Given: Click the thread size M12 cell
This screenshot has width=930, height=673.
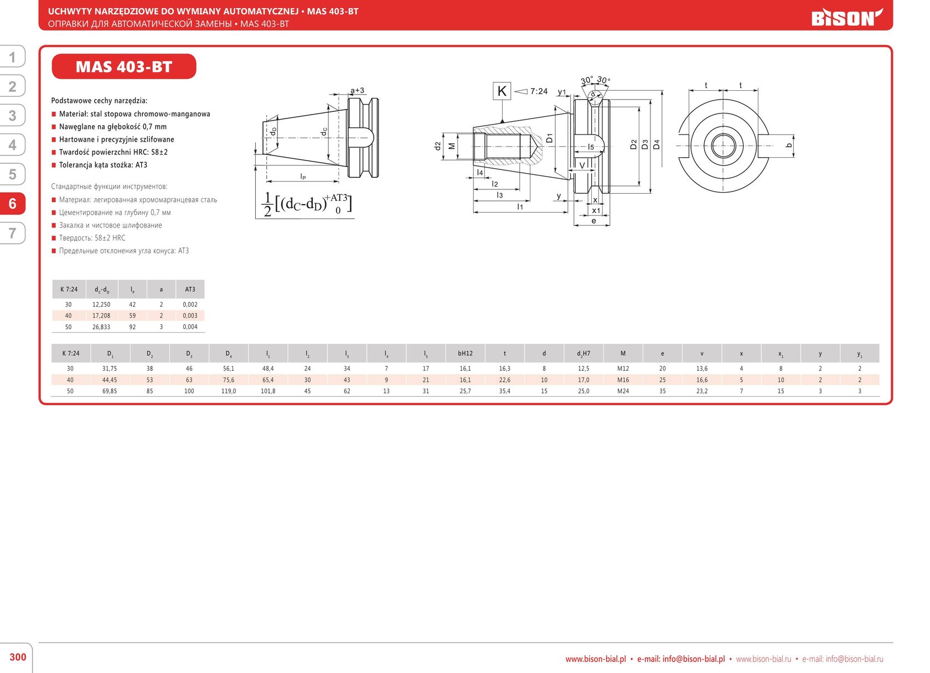Looking at the screenshot, I should tap(623, 369).
